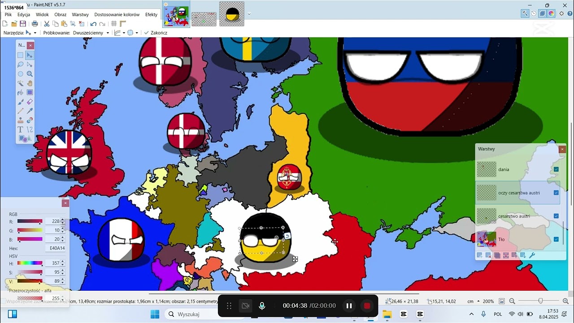Select the Paintbrush tool
This screenshot has height=323, width=574.
(21, 102)
